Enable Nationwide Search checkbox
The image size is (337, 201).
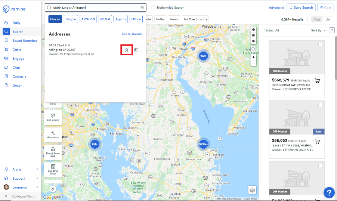[x=154, y=7]
